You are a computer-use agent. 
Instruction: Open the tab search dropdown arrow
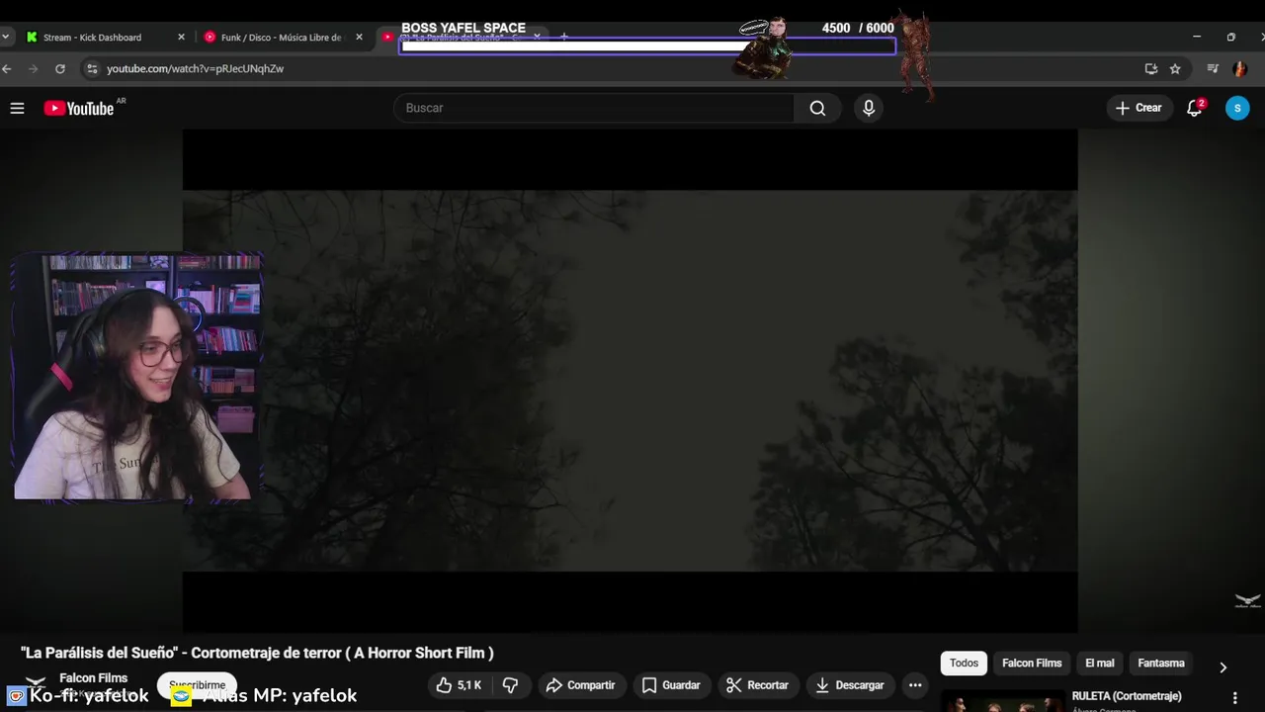[x=6, y=37]
